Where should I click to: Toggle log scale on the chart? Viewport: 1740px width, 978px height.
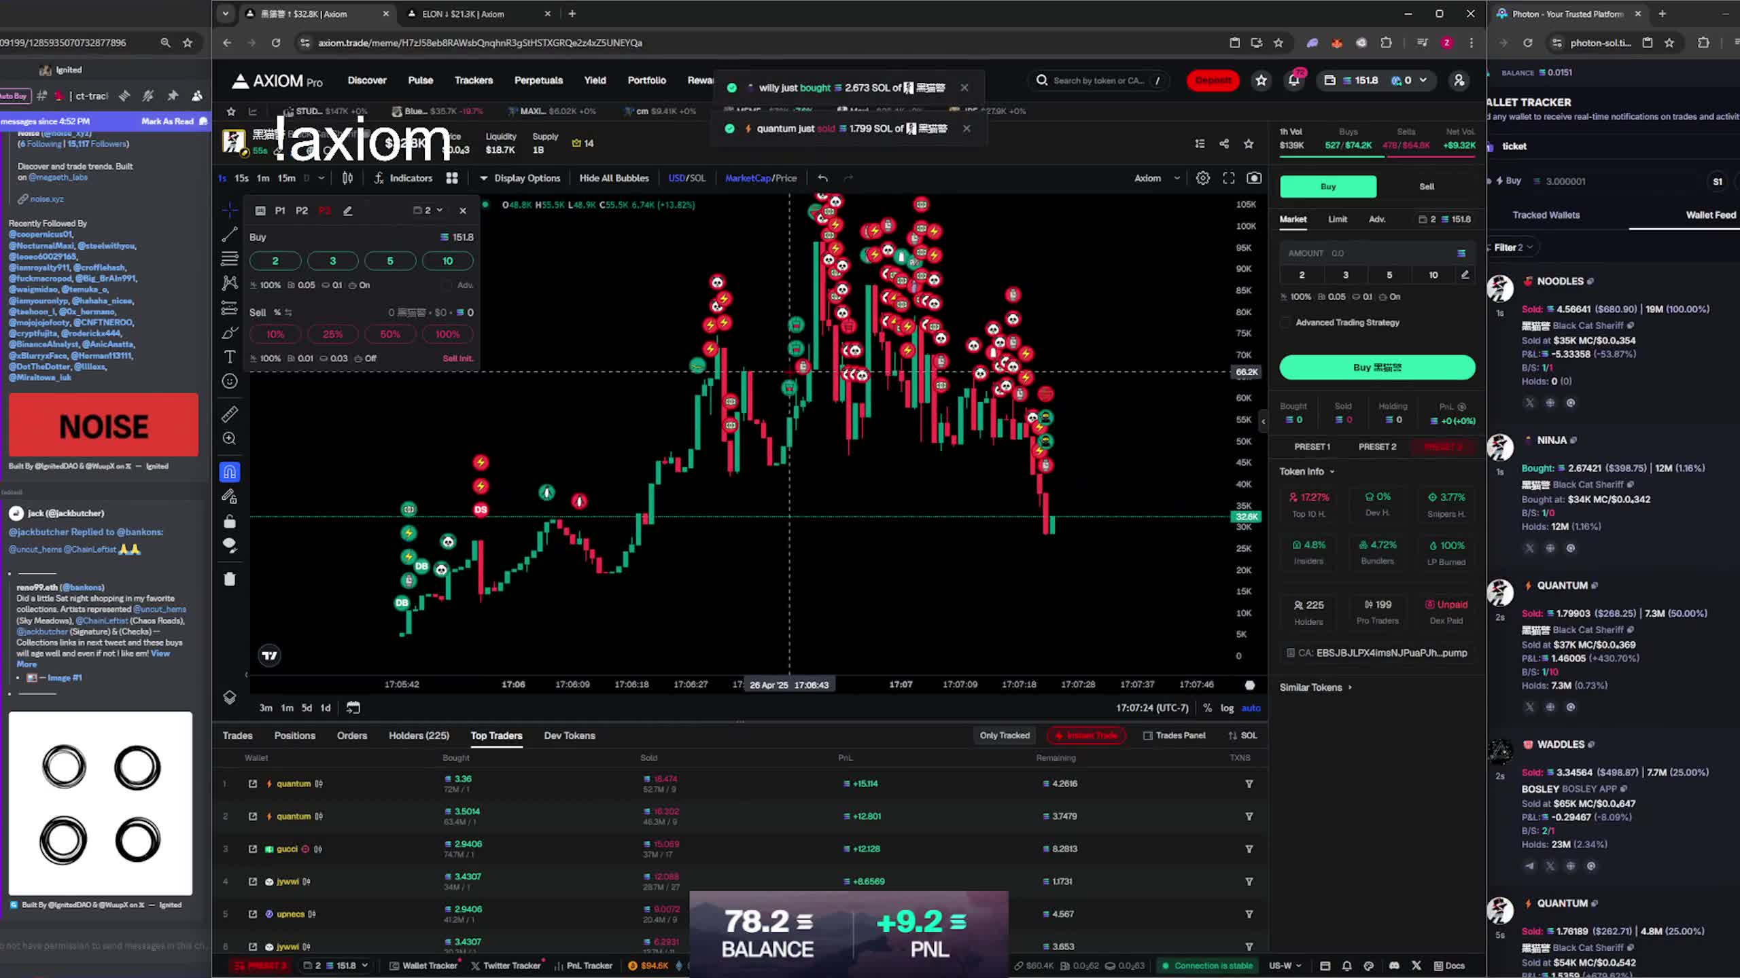[1227, 708]
